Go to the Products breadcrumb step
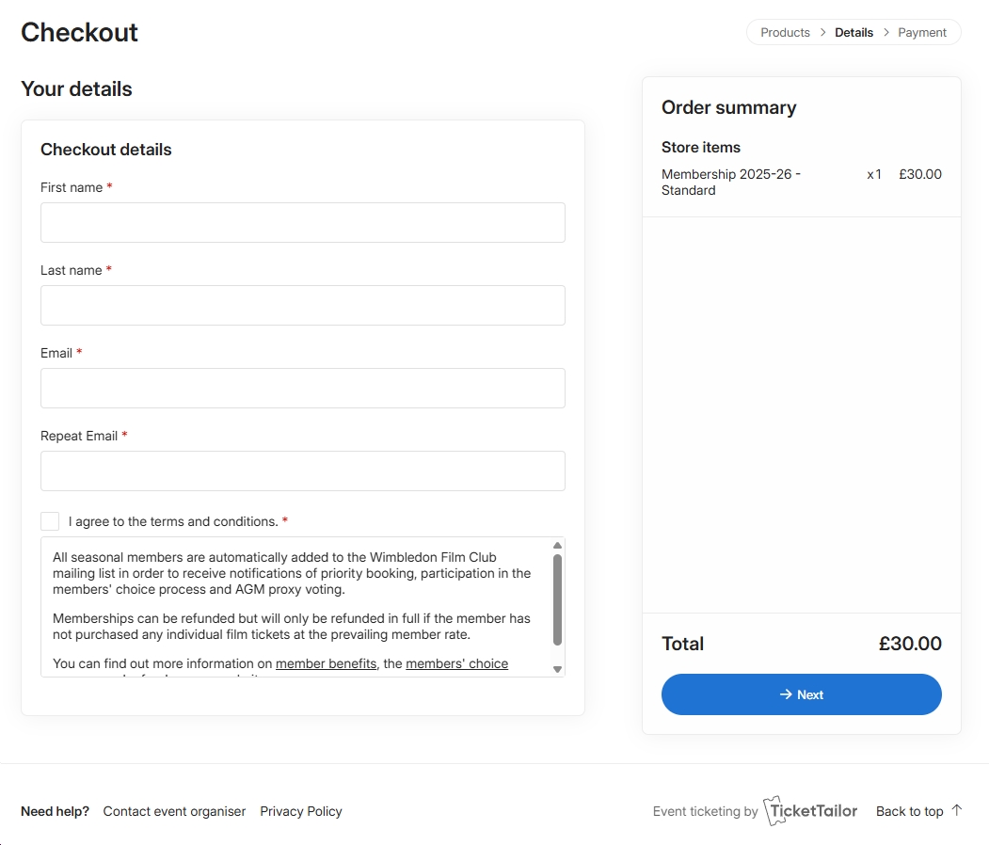 pyautogui.click(x=785, y=32)
